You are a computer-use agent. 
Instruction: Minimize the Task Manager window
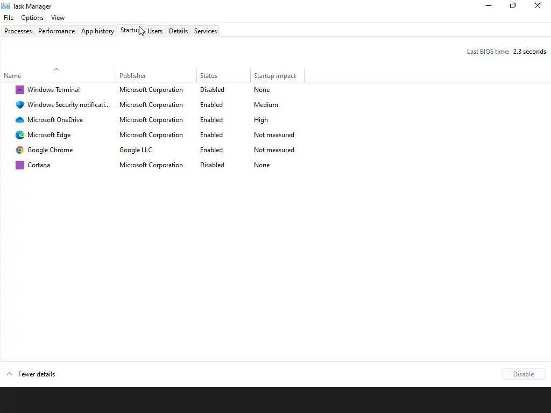(489, 5)
